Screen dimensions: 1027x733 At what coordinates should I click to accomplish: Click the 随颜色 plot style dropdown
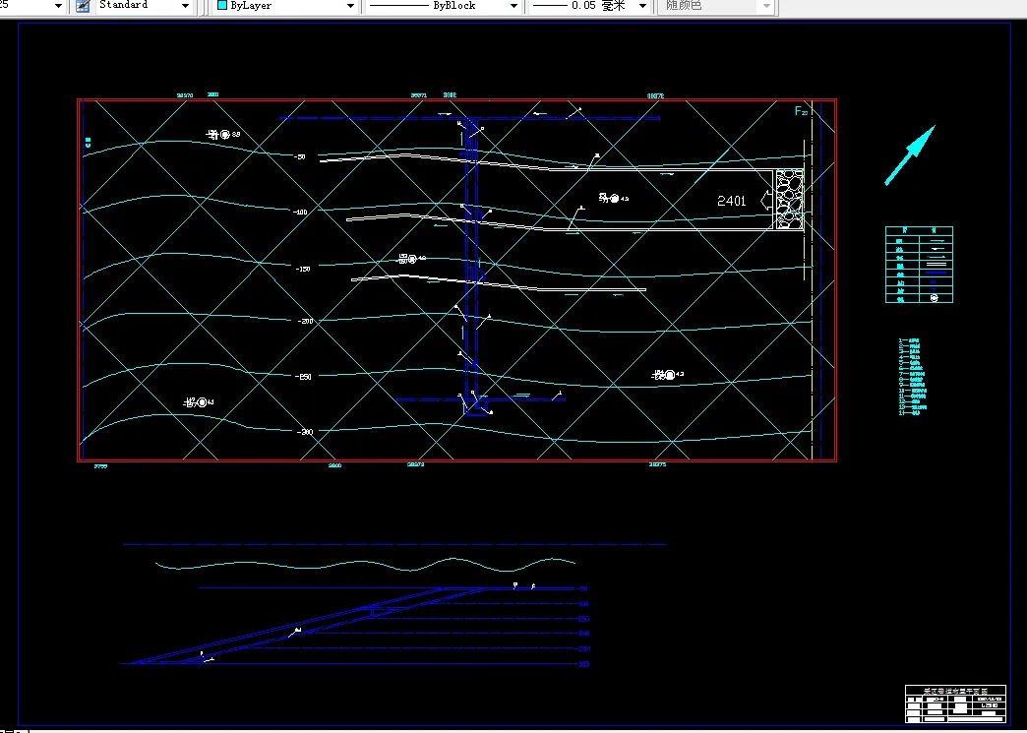pyautogui.click(x=716, y=6)
